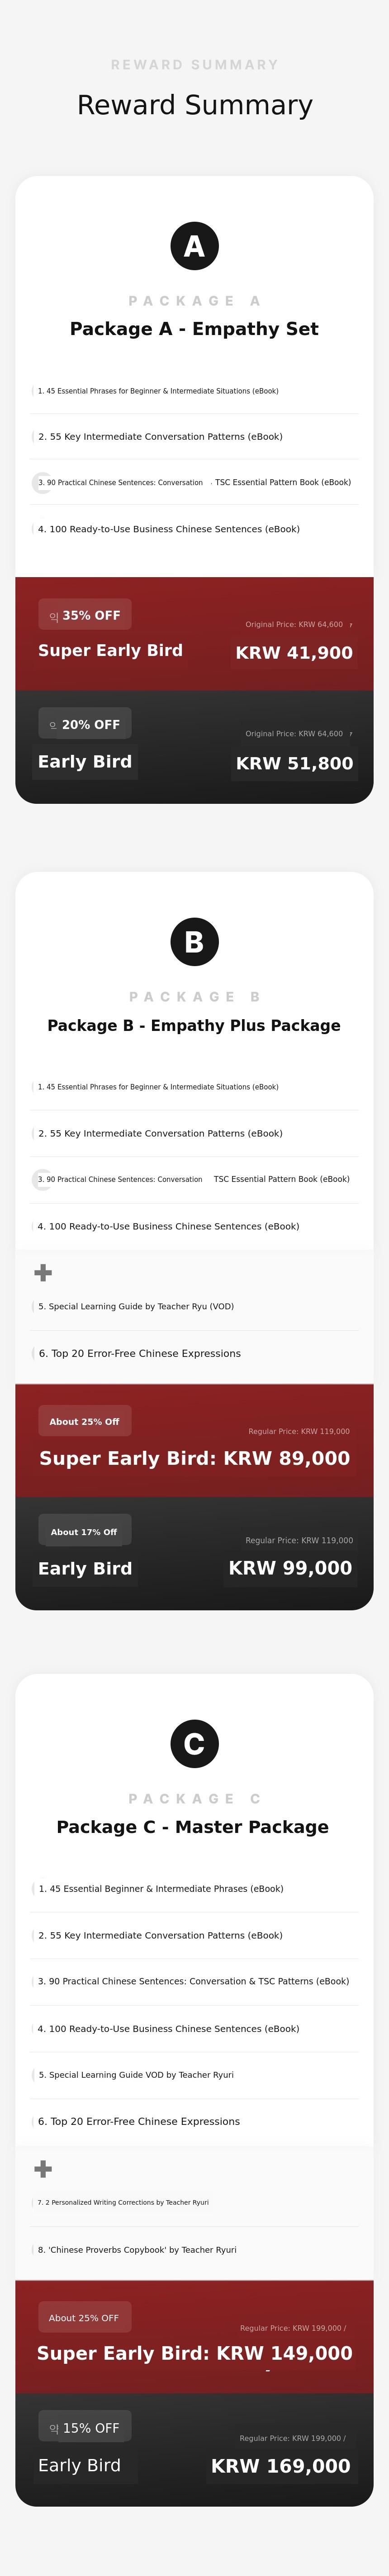
Task: Click the 35% OFF badge
Action: 85,615
